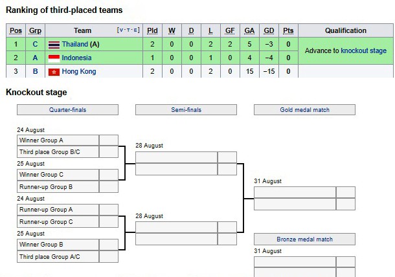The width and height of the screenshot is (395, 277).
Task: Follow the knockout stage link
Action: click(x=363, y=50)
